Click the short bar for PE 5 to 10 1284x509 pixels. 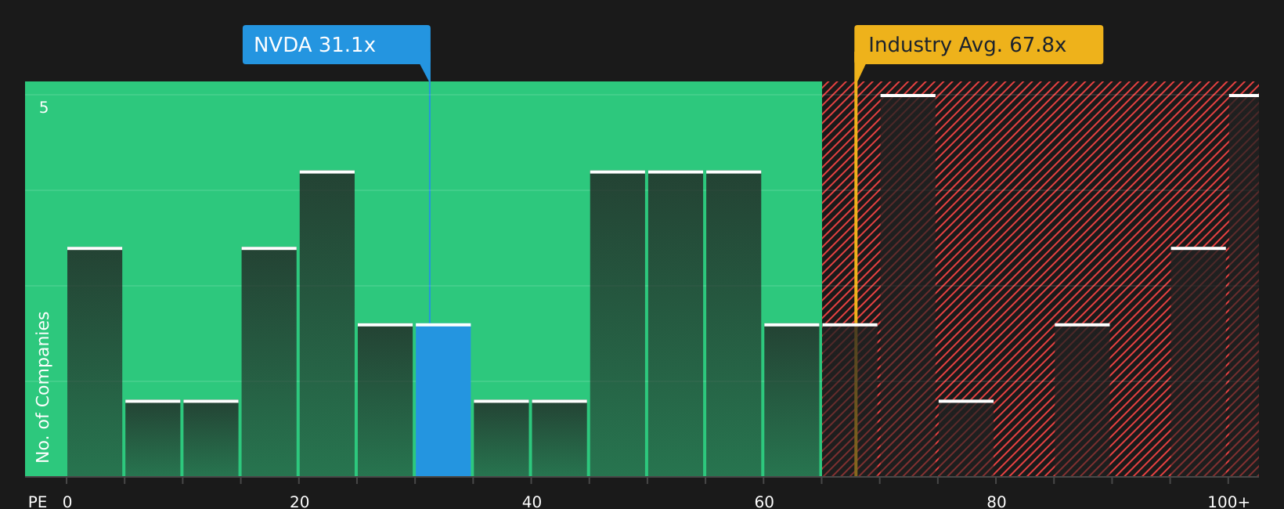153,439
